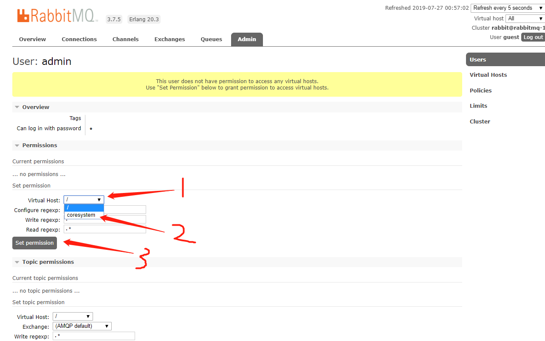Click the 'Can log in with password' label
Image resolution: width=545 pixels, height=341 pixels.
point(49,128)
